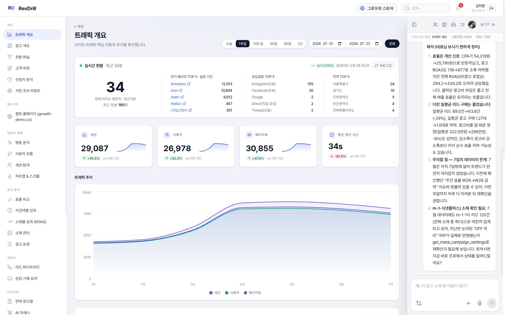Screen dimensions: 505x315
Task: Navigate to 신청자 분석
Action: [x=32, y=79]
